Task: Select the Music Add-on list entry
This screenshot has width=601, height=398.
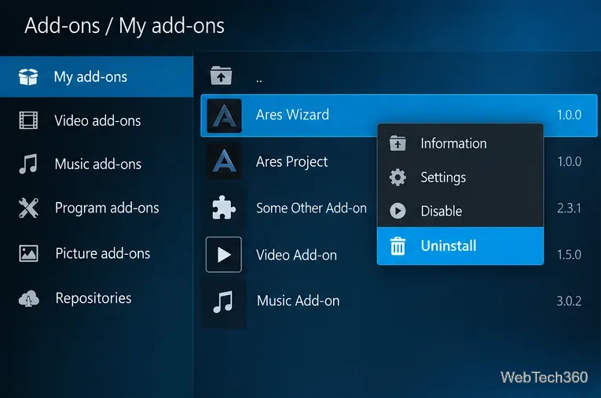Action: pos(399,300)
